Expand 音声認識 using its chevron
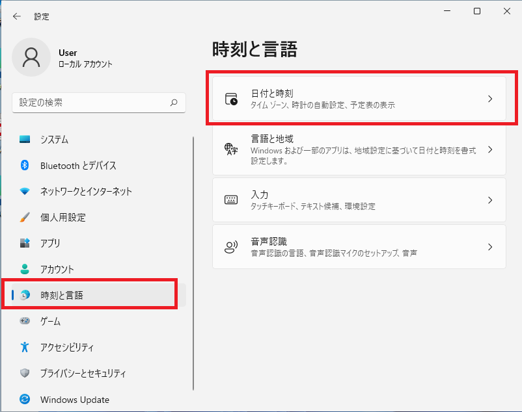 [490, 247]
